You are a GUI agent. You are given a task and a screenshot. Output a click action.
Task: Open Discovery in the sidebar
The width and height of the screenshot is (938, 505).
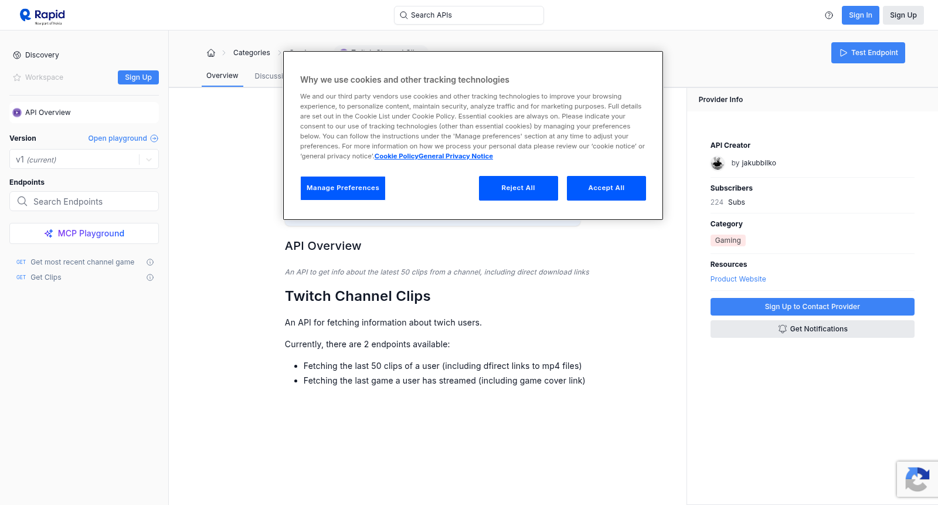(42, 55)
